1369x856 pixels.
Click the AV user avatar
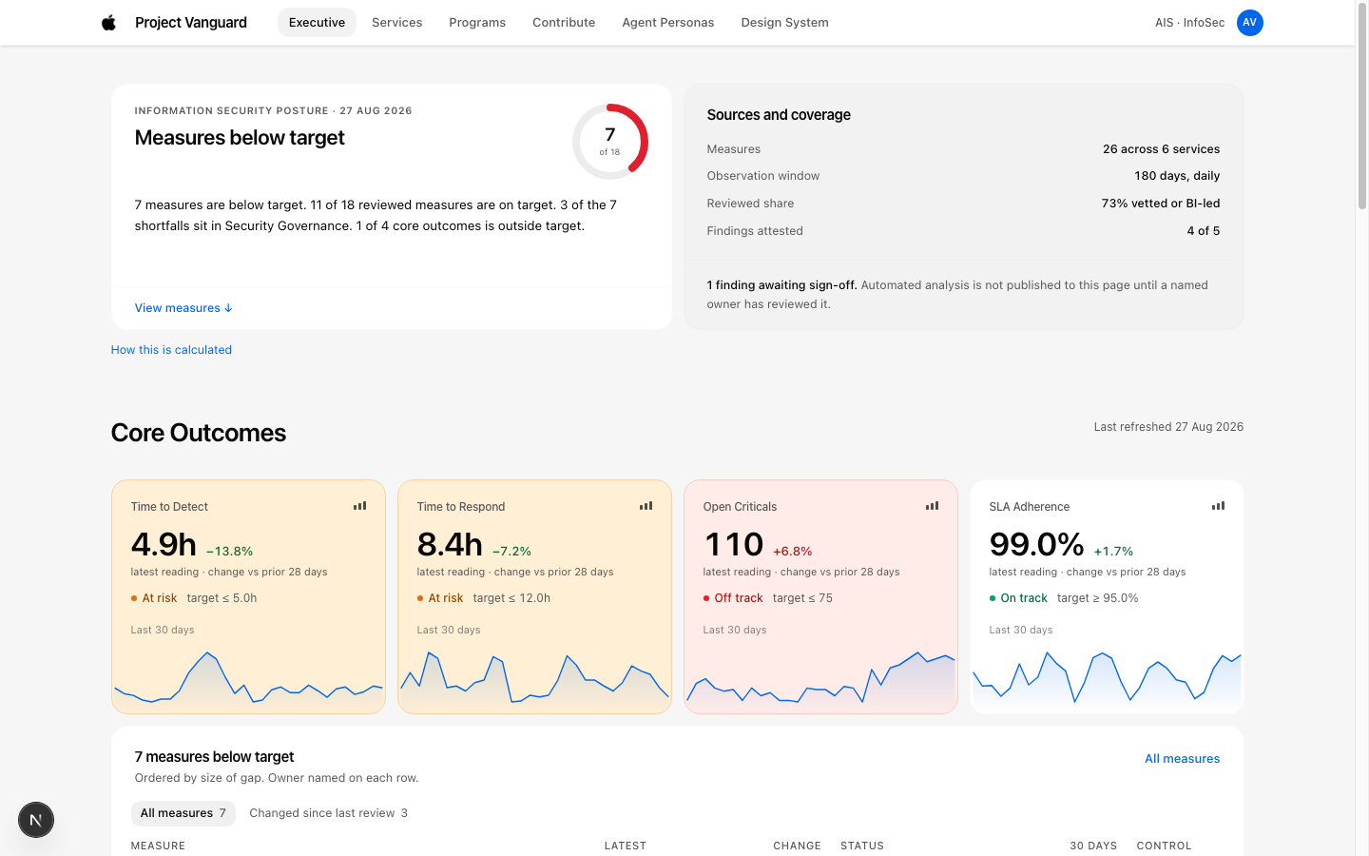1249,22
